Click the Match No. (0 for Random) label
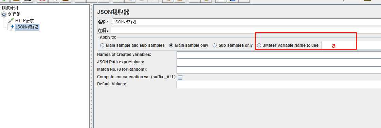The image size is (381, 128). tap(122, 69)
